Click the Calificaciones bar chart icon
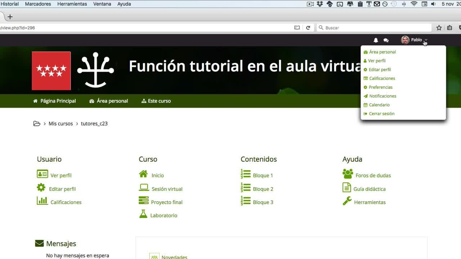The image size is (461, 259). click(x=42, y=201)
